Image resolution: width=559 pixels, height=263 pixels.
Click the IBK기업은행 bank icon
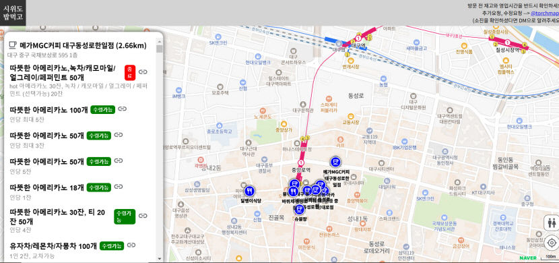coord(404,141)
